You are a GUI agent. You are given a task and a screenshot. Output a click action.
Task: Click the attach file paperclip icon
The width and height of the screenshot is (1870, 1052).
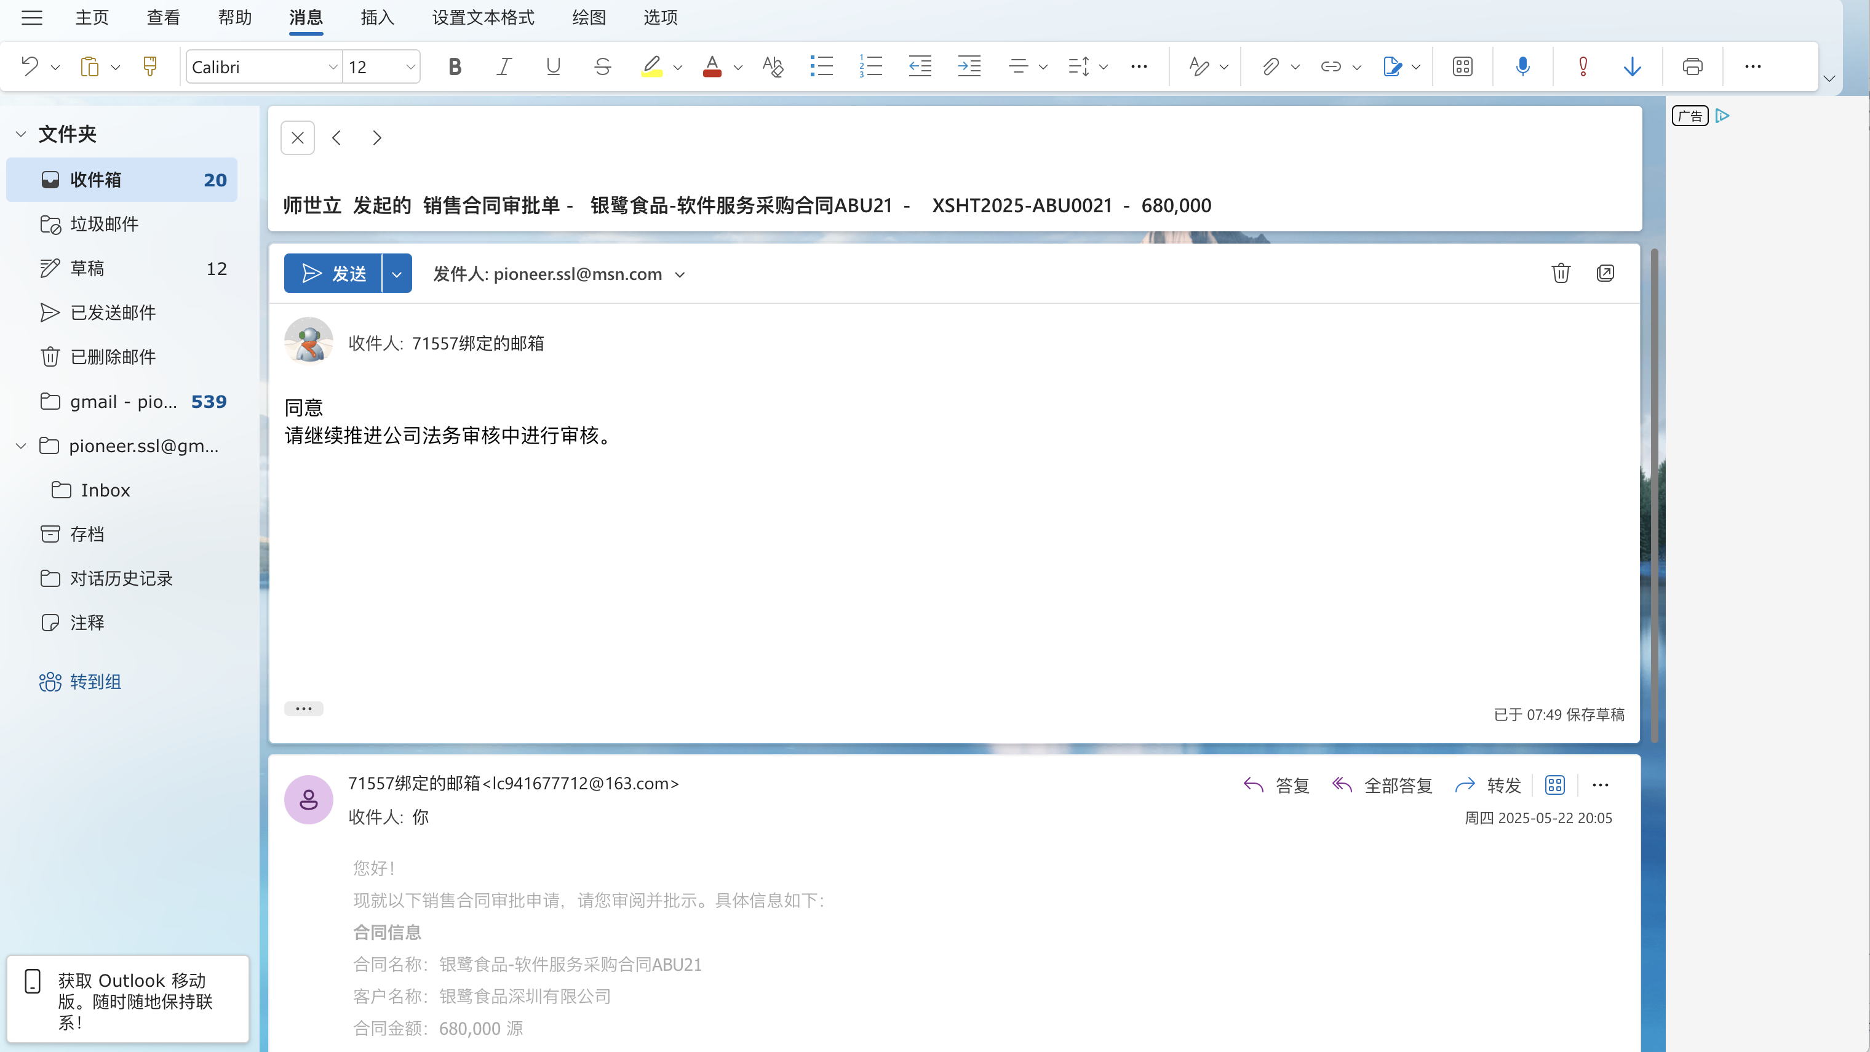pyautogui.click(x=1270, y=67)
